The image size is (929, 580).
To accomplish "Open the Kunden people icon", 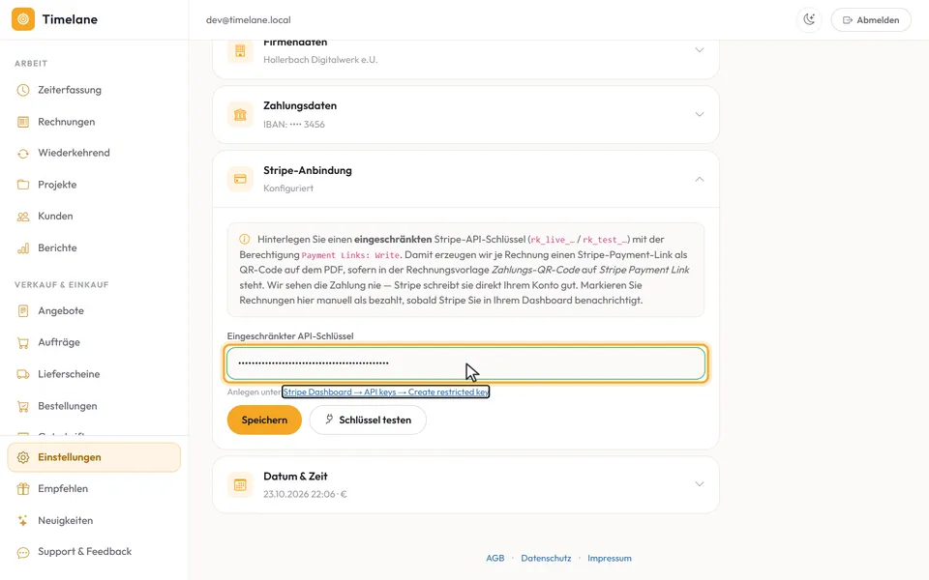I will [x=23, y=217].
